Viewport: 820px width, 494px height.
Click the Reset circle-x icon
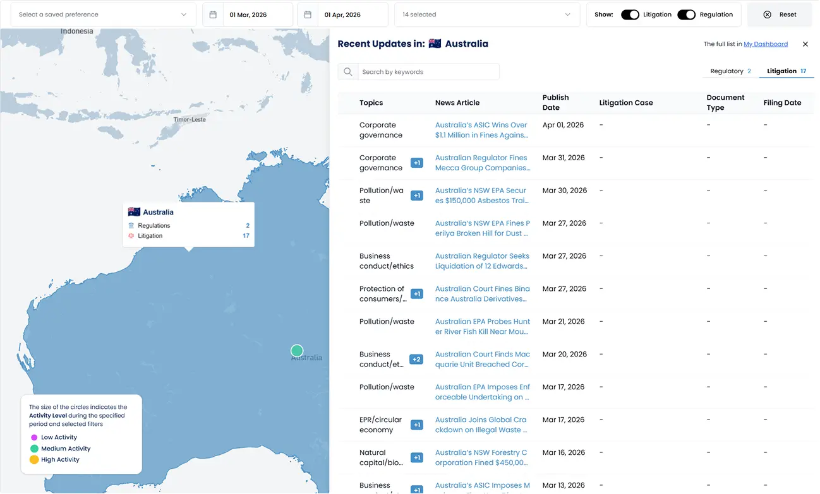[767, 15]
